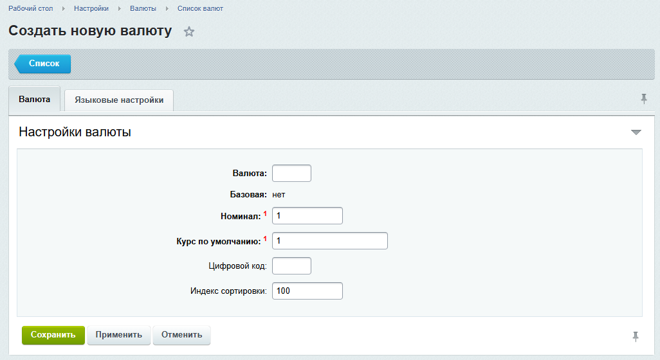Focus the Цифровой код input field
This screenshot has width=660, height=360.
click(291, 265)
